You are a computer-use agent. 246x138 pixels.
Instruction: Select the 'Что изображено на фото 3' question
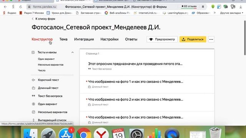pos(147,118)
